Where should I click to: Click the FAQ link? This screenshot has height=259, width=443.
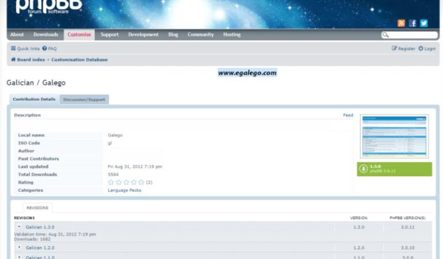[x=52, y=48]
